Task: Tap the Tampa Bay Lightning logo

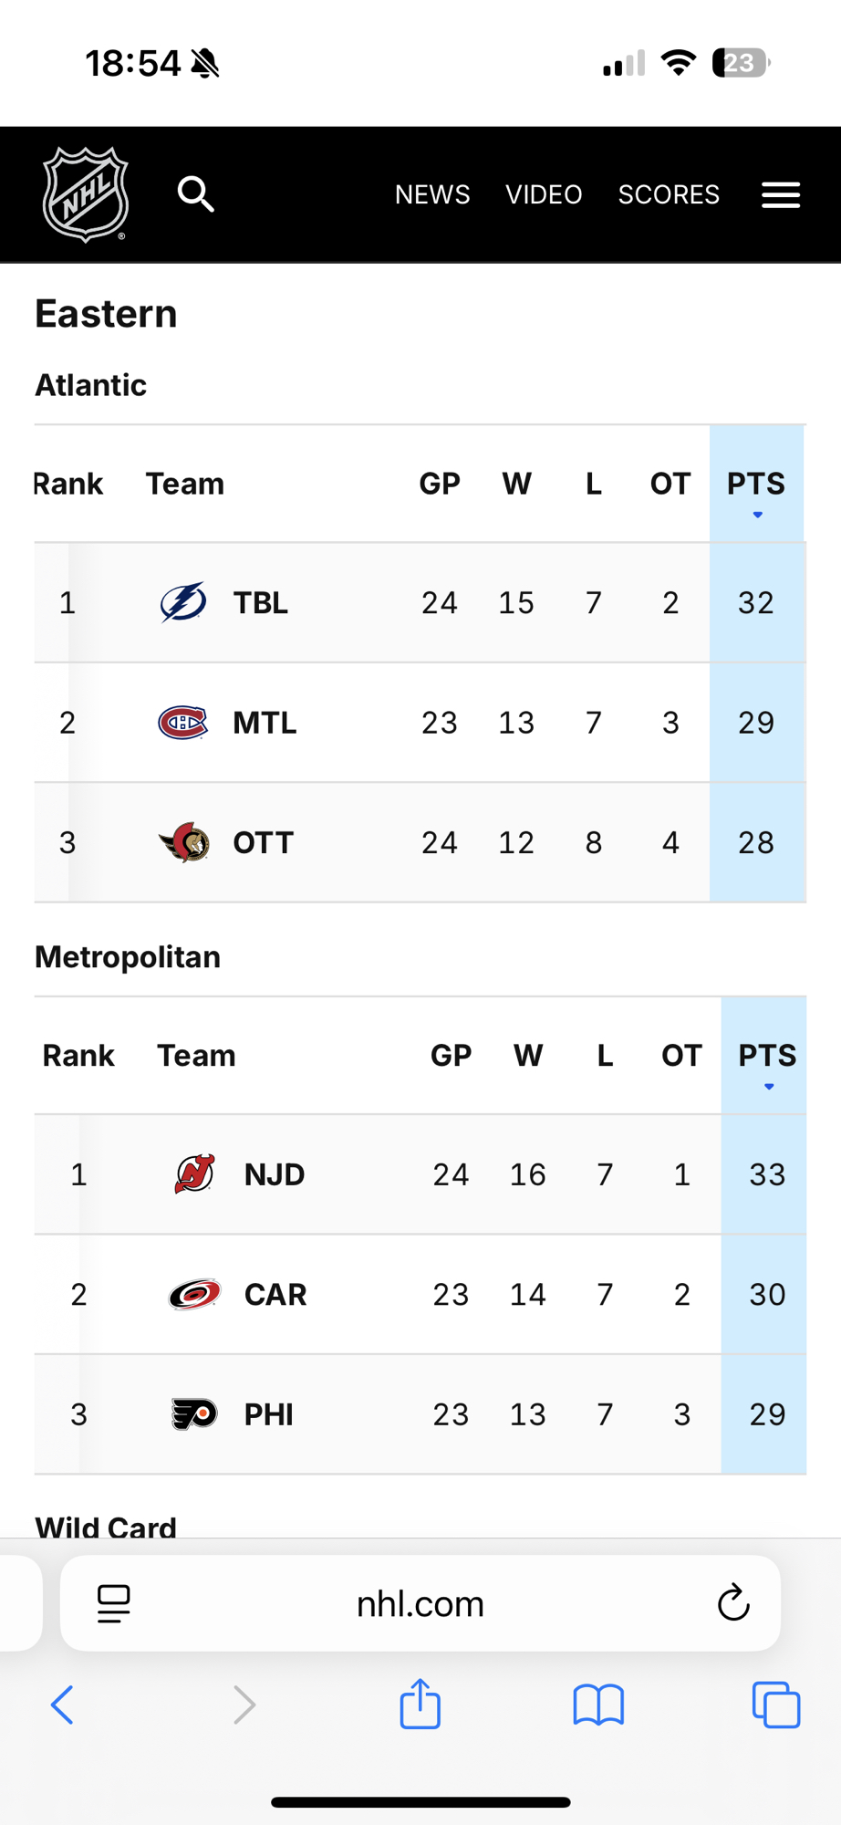Action: coord(183,602)
